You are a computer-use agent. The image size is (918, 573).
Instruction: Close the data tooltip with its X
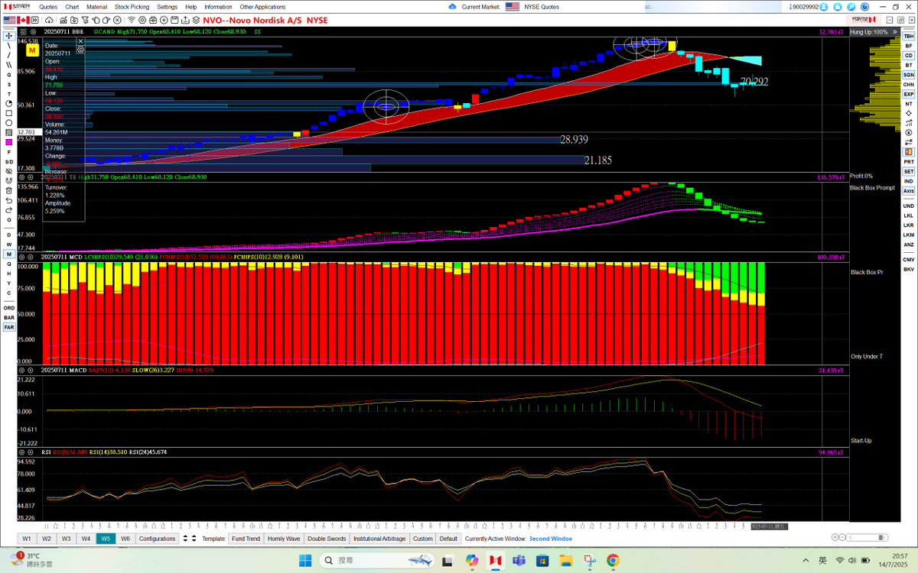pos(80,40)
